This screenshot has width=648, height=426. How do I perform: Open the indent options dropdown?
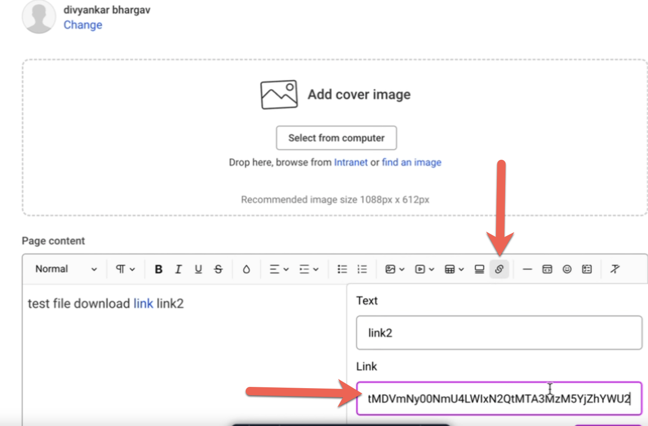pos(309,269)
